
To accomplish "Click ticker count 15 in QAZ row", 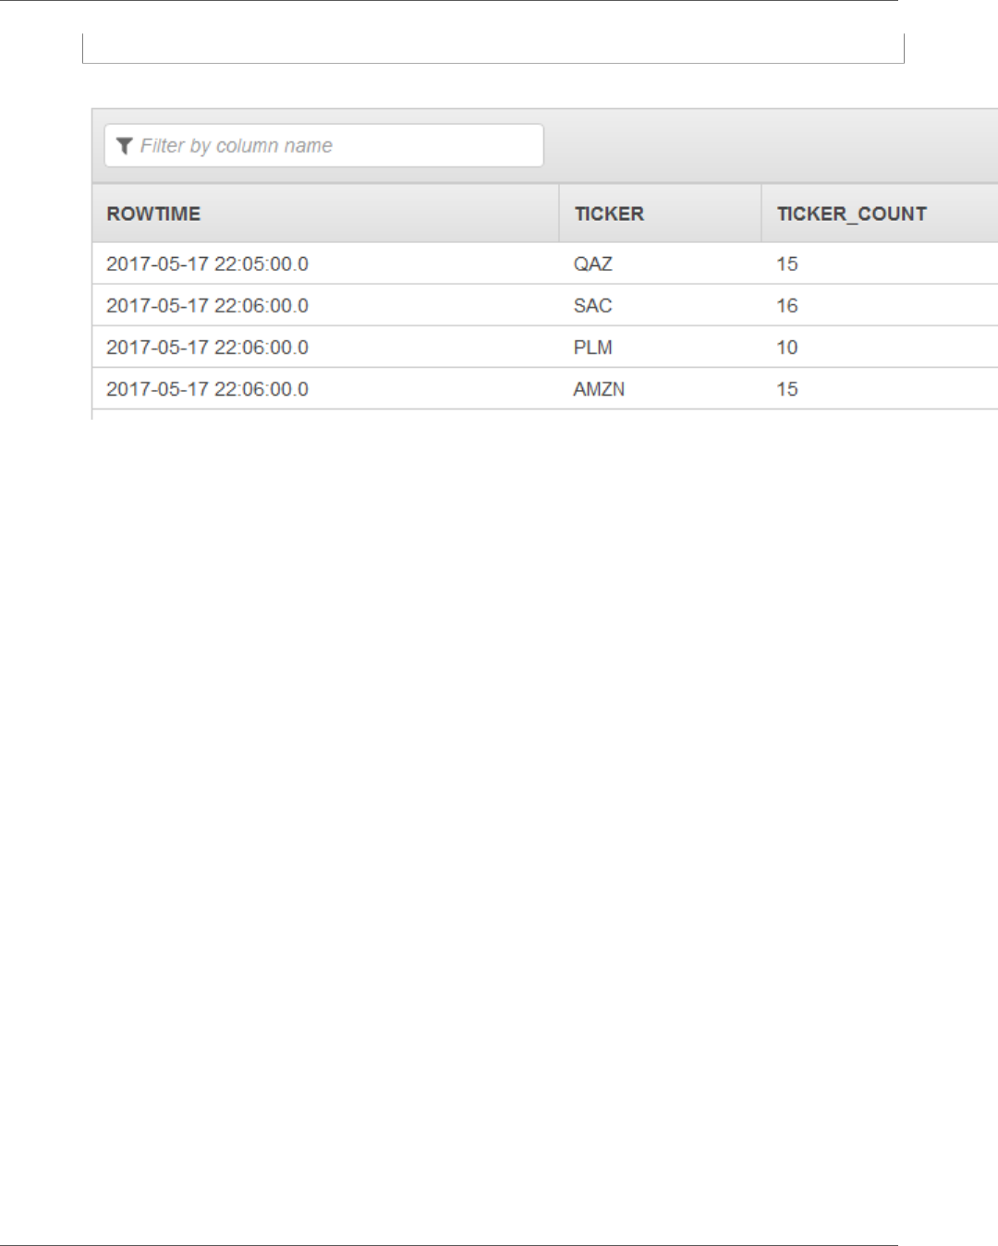I will point(880,263).
